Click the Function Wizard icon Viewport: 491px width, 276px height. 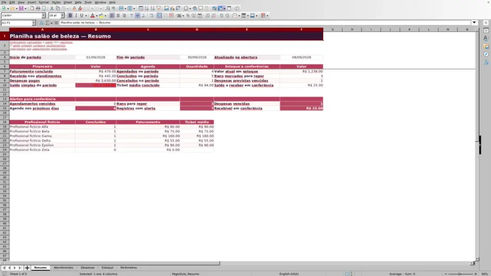click(42, 23)
